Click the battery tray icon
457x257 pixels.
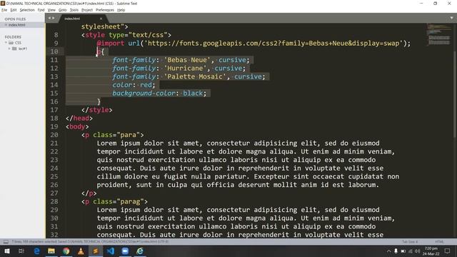point(403,251)
